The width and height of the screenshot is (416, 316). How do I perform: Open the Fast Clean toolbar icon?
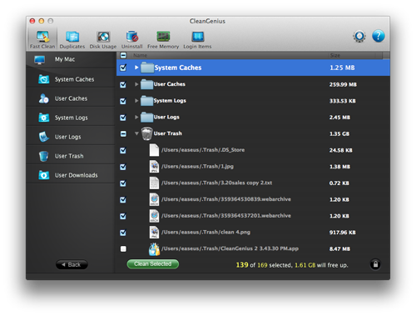[42, 39]
